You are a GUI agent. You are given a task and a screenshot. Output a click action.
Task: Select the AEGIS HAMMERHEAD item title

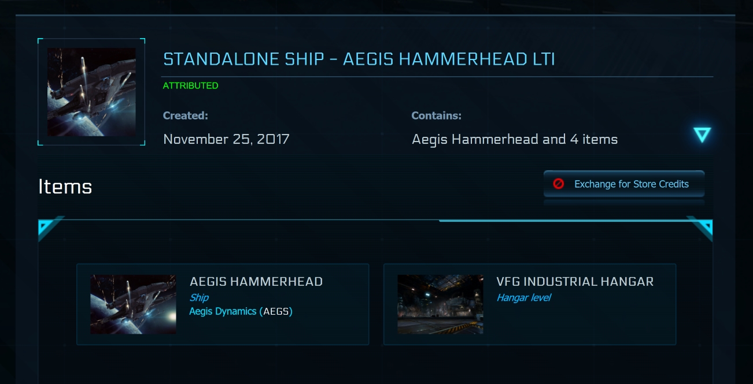pos(256,282)
